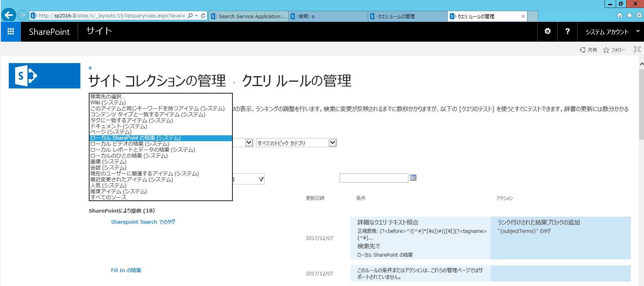The width and height of the screenshot is (644, 286).
Task: Click the 条件 column header
Action: [x=361, y=198]
